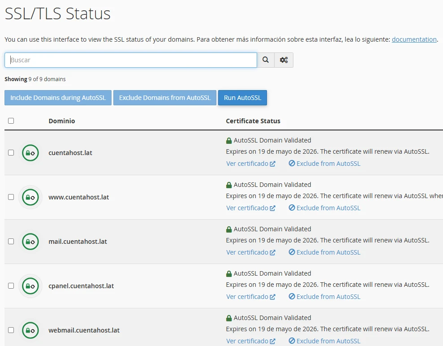Toggle the select-all domains checkbox in header
Screen dimensions: 443x346
[11, 121]
